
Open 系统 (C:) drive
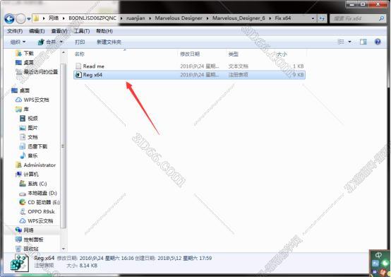[37, 184]
